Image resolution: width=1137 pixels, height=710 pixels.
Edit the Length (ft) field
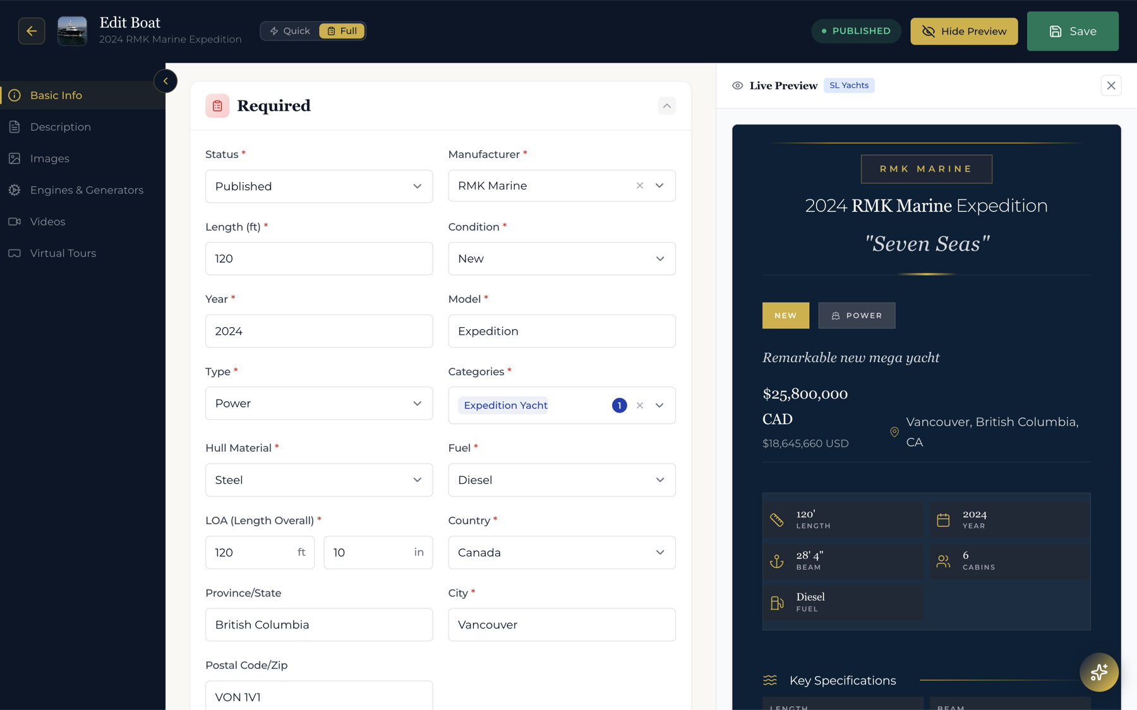tap(319, 258)
